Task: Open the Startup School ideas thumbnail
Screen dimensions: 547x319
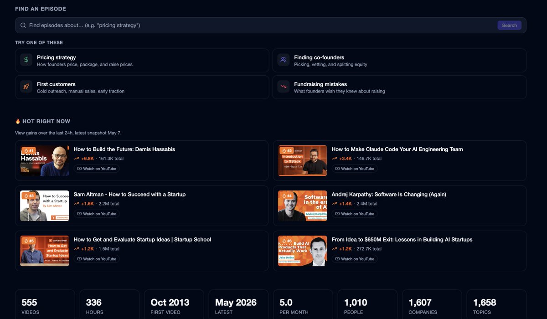Action: tap(45, 251)
